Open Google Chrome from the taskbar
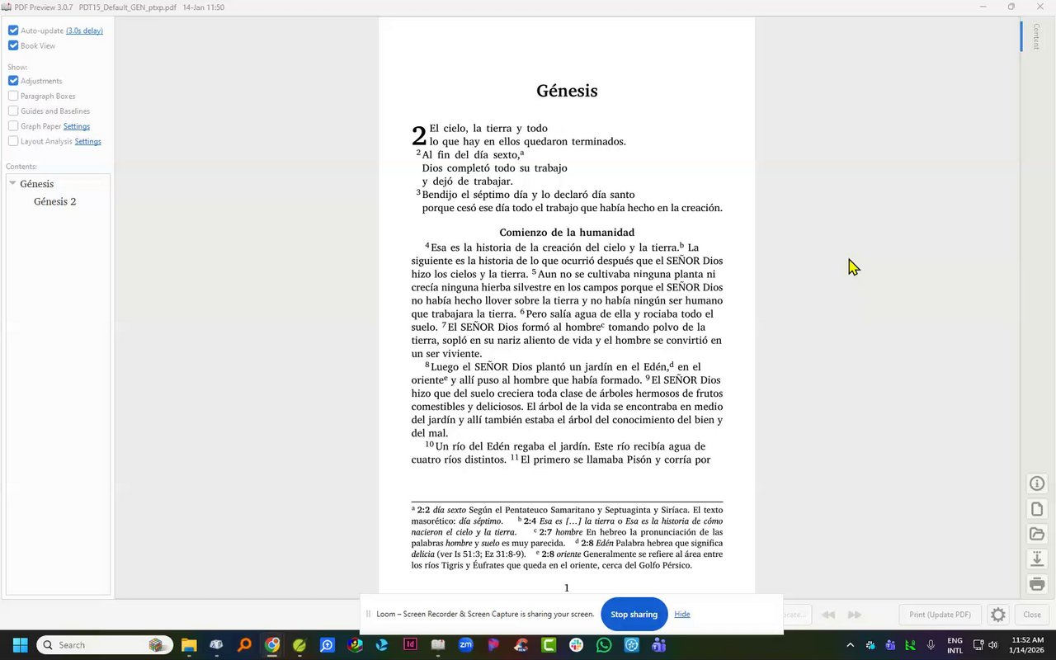This screenshot has height=660, width=1056. click(x=272, y=645)
